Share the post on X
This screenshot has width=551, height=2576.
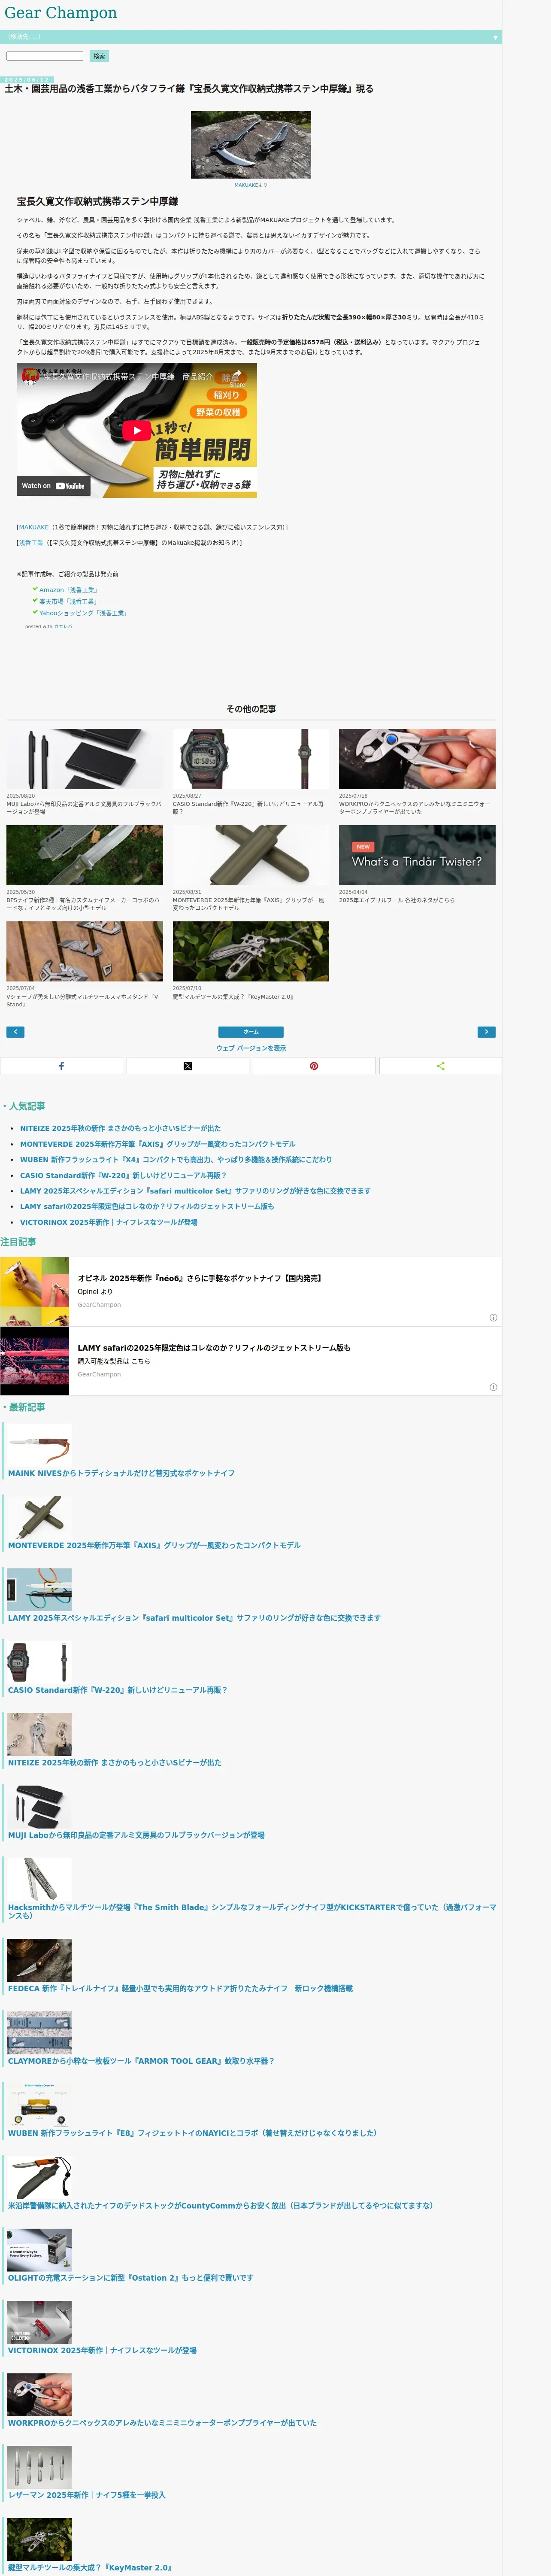tap(188, 1066)
